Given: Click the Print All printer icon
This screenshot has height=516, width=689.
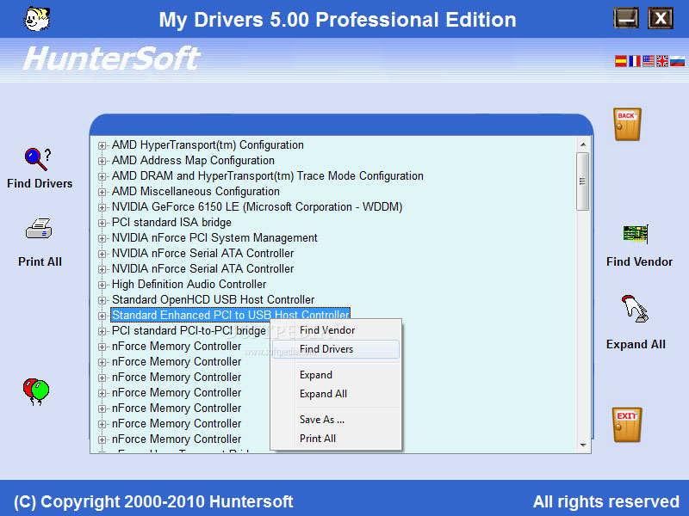Looking at the screenshot, I should coord(39,229).
